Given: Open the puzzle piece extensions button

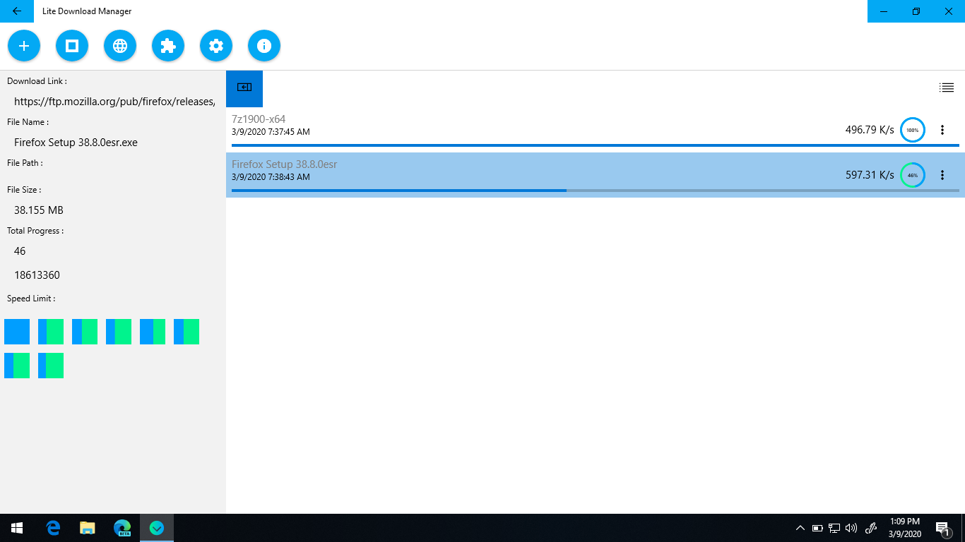Looking at the screenshot, I should pyautogui.click(x=168, y=46).
